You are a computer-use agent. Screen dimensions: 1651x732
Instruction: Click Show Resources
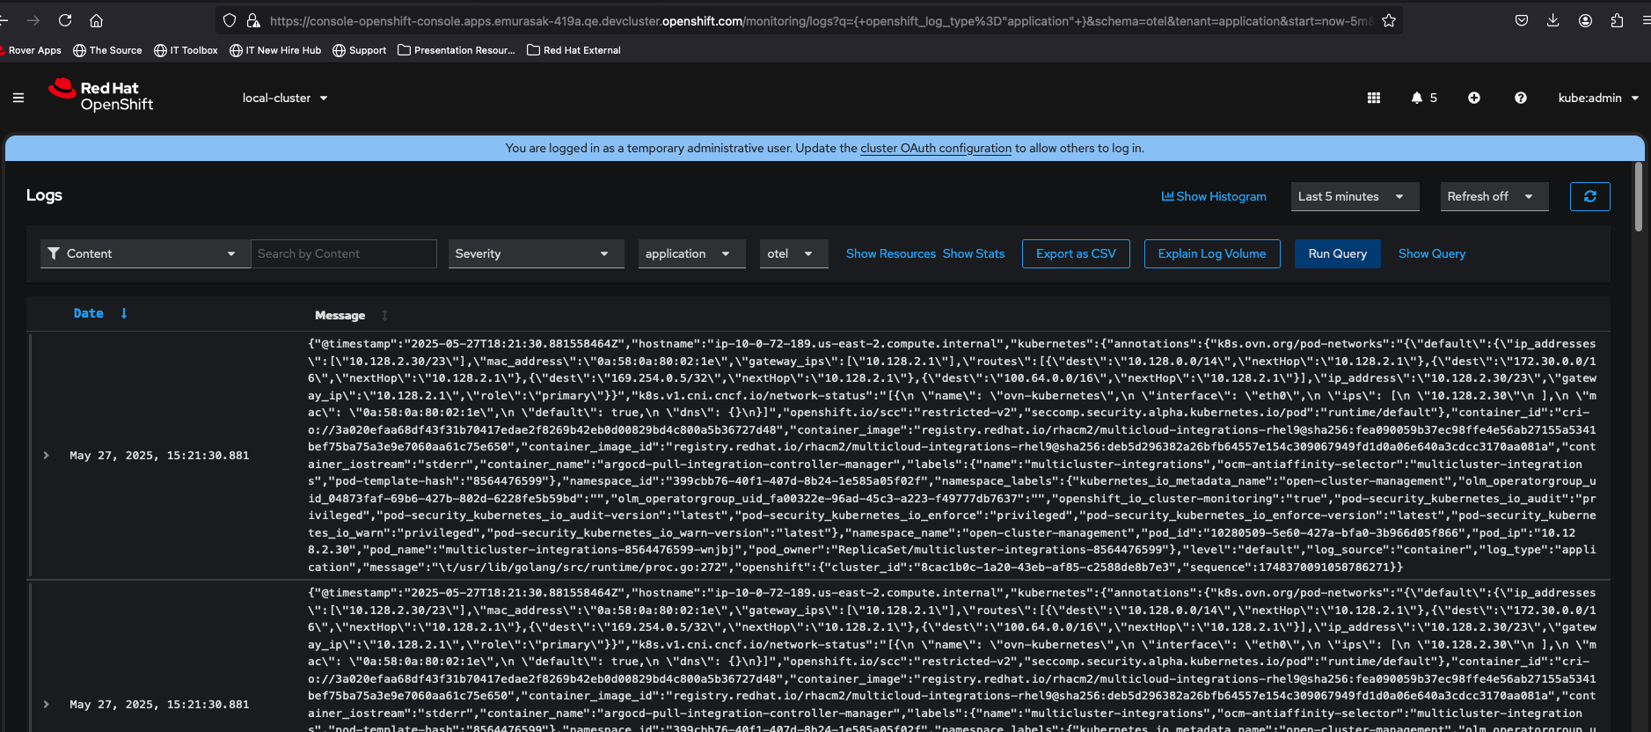[891, 253]
